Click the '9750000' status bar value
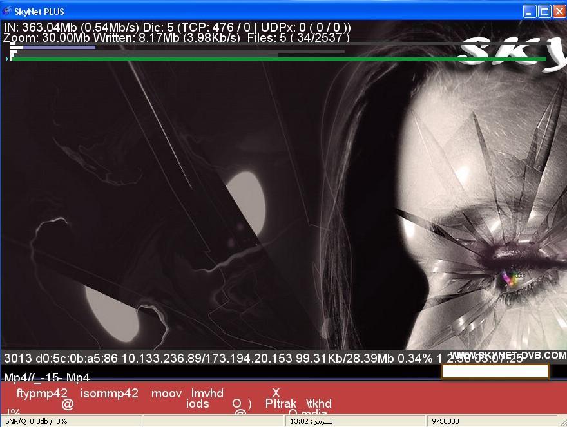 pyautogui.click(x=445, y=421)
